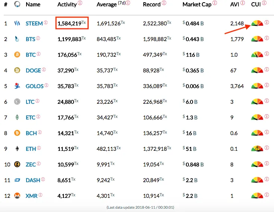Click the last data update timestamp

(140, 208)
